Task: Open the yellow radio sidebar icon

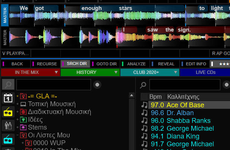Action: [x=8, y=112]
